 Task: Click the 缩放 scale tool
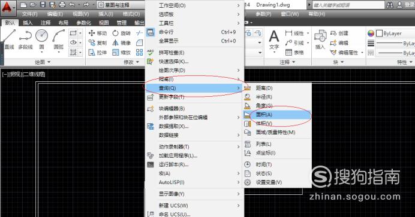coord(121,53)
